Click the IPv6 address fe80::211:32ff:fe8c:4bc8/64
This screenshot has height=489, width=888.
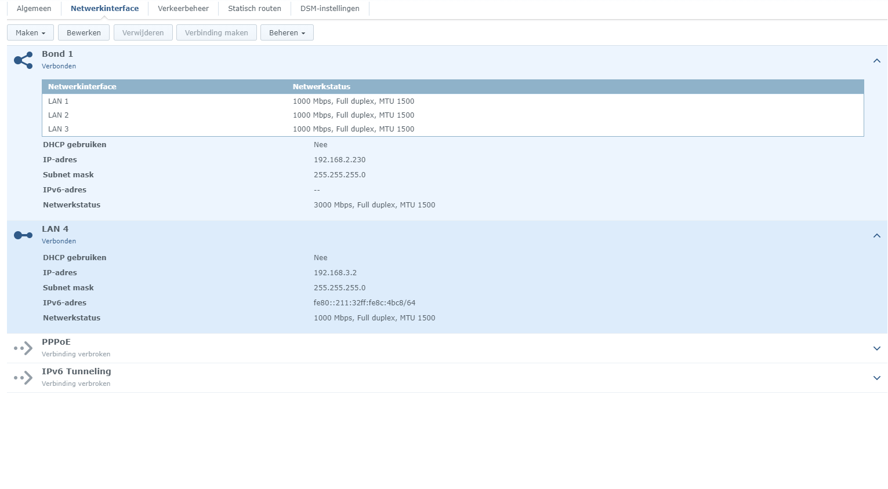click(365, 303)
